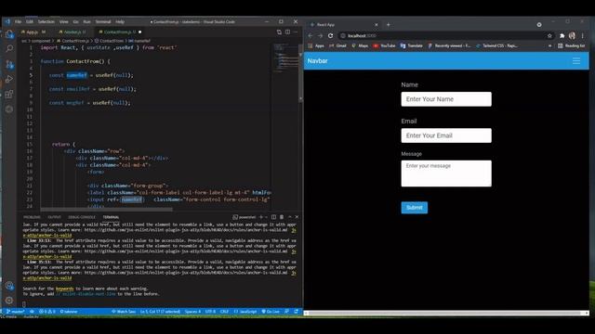Image resolution: width=595 pixels, height=334 pixels.
Task: Open the Selection menu
Action: [46, 21]
